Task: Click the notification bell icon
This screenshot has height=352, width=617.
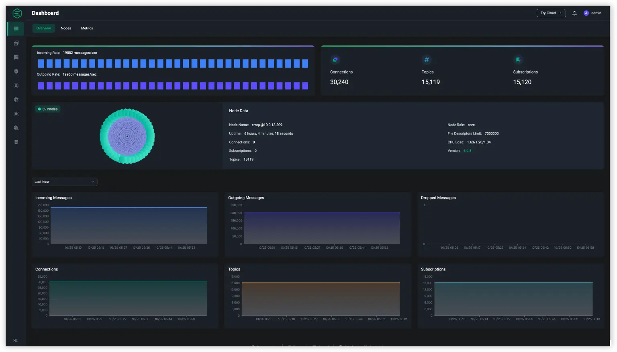Action: pyautogui.click(x=574, y=13)
